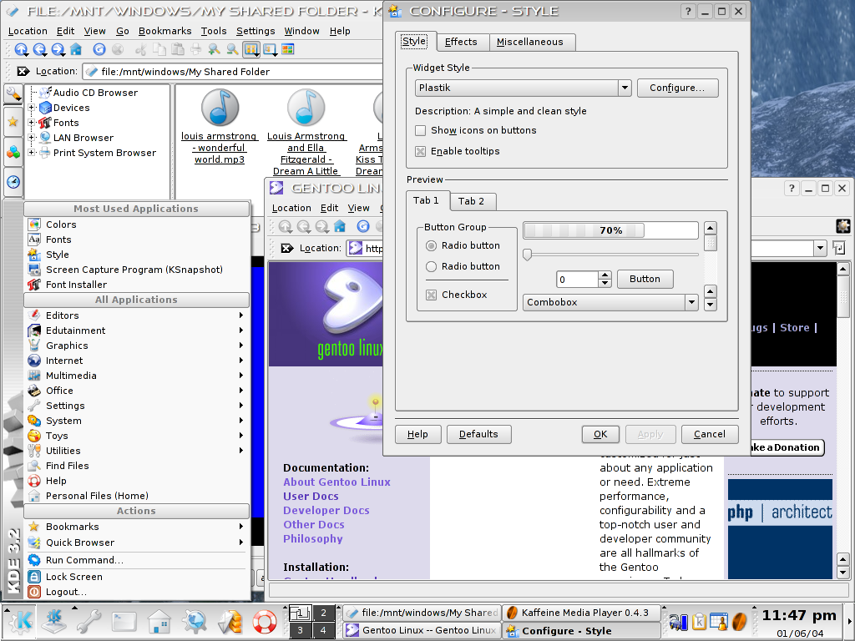Select second Radio button in preview
The height and width of the screenshot is (641, 855).
[432, 266]
